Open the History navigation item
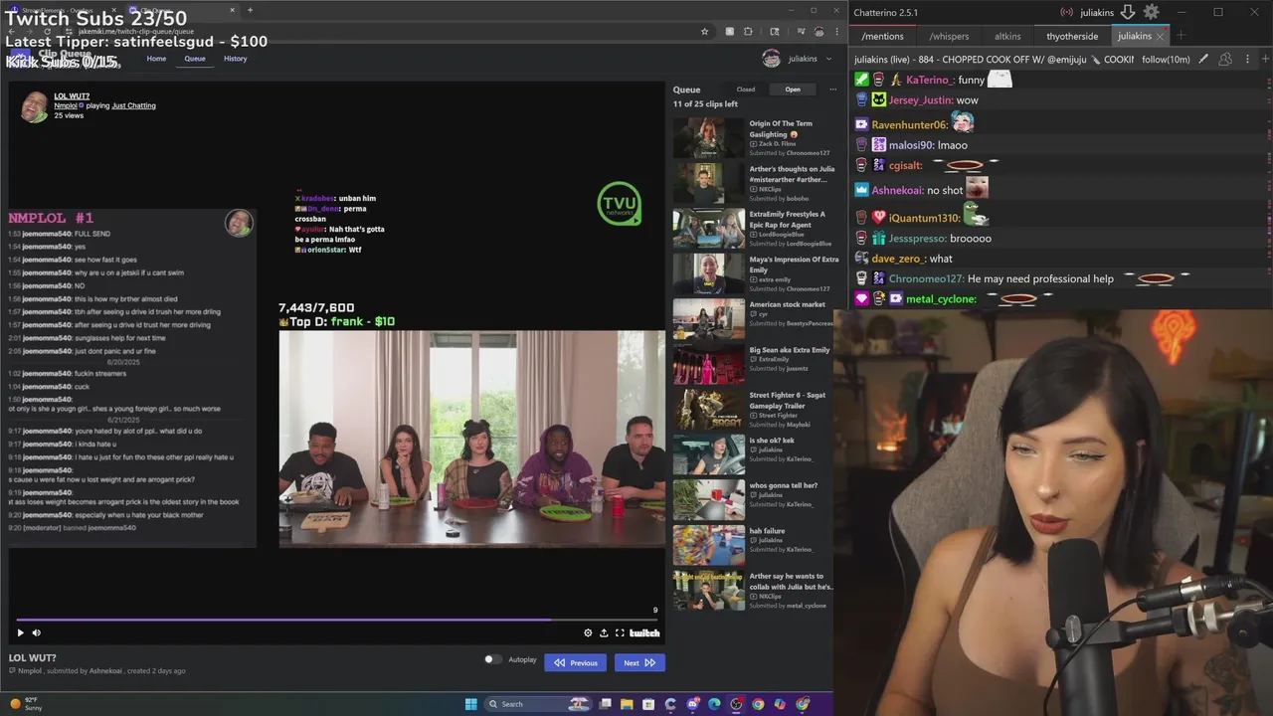Screen dimensions: 1273x716 tap(236, 59)
